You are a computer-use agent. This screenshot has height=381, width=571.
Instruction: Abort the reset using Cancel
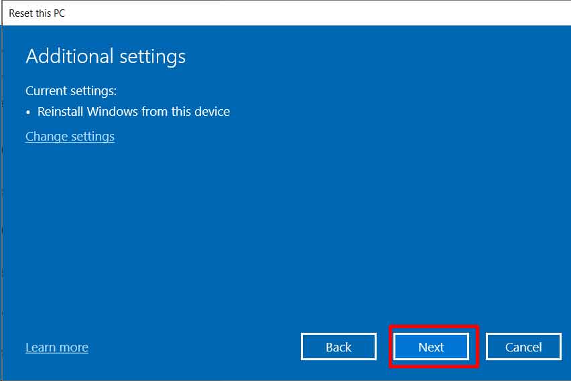click(x=523, y=347)
